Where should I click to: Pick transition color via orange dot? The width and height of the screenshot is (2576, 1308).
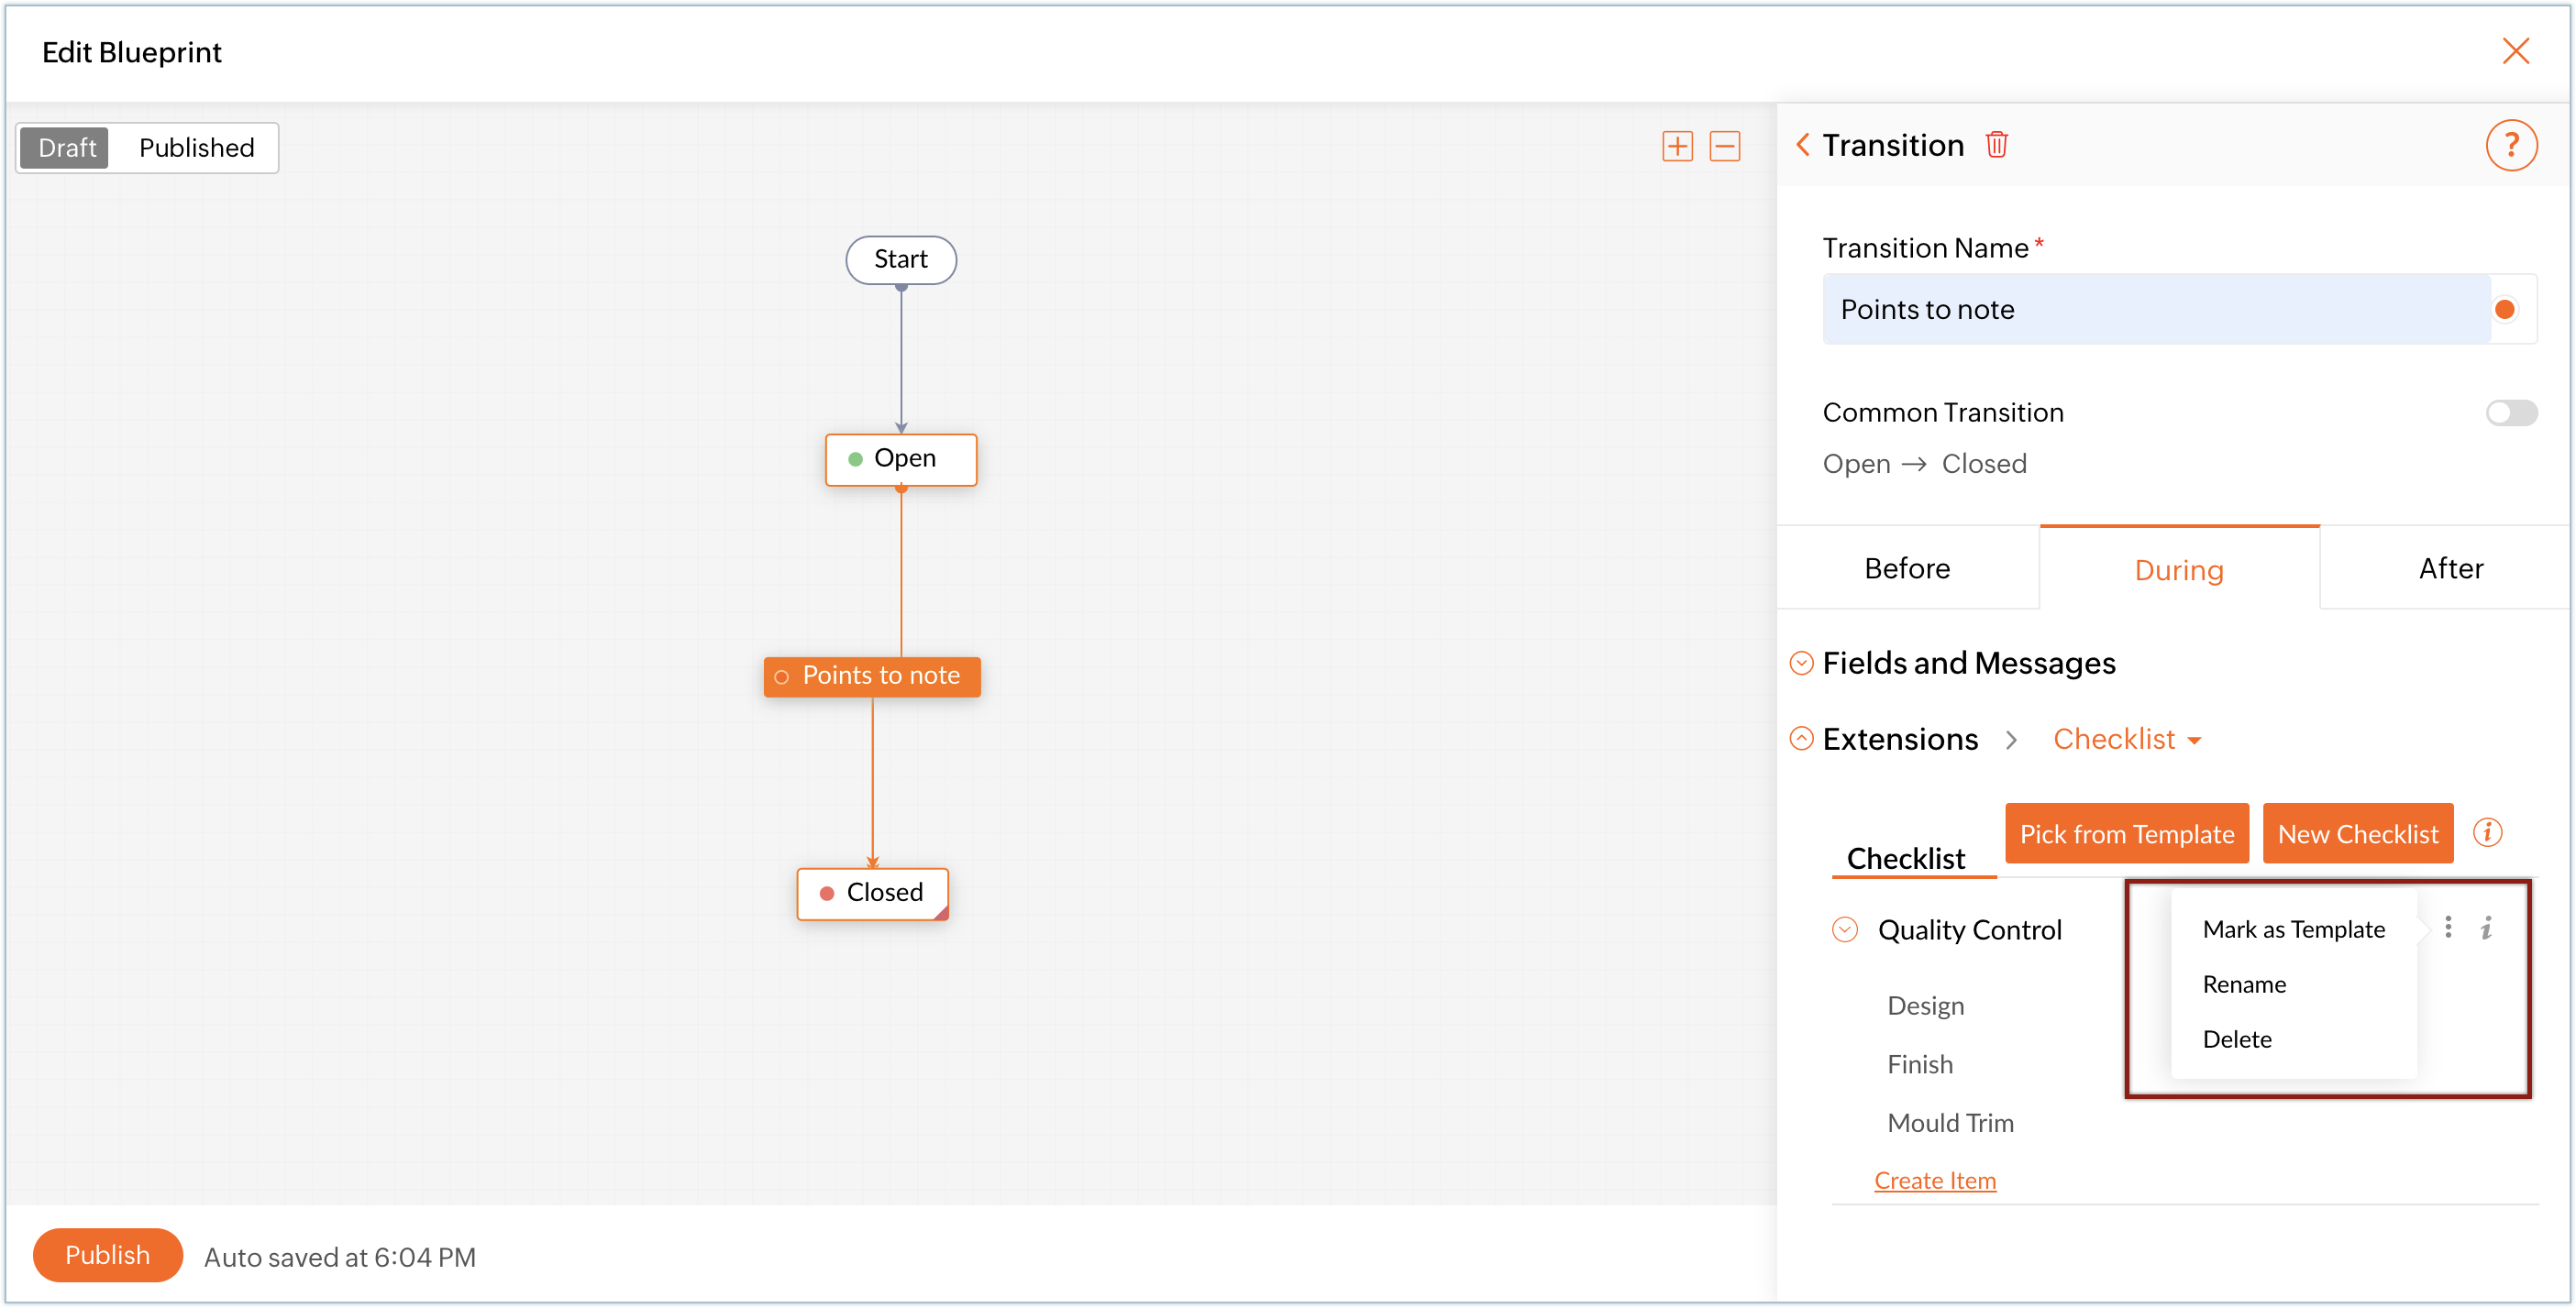2504,310
